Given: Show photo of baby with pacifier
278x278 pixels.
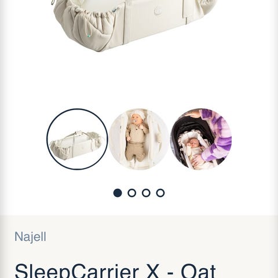Looking at the screenshot, I should click(138, 139).
